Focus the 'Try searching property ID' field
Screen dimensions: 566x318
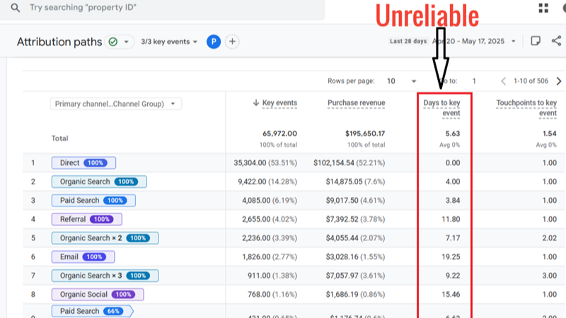[x=163, y=8]
